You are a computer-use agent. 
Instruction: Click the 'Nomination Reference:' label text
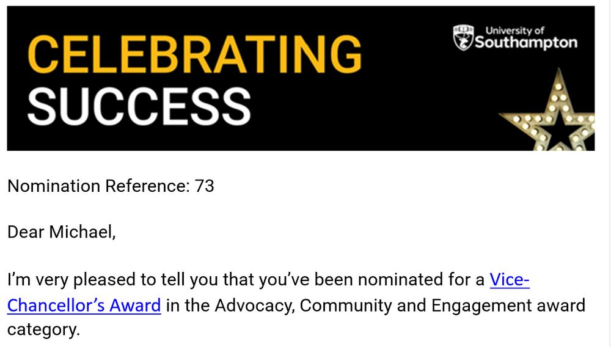coord(98,186)
